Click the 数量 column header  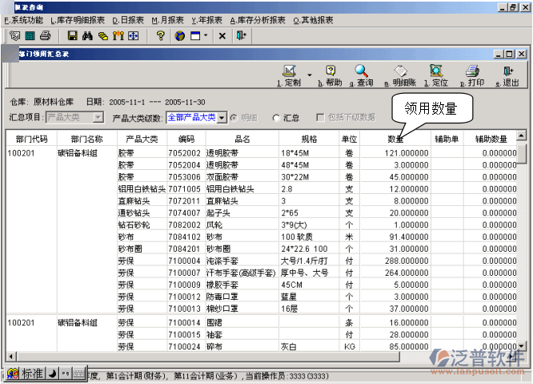(x=395, y=138)
